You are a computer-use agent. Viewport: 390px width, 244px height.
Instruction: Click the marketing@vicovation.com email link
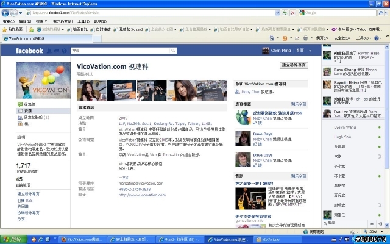point(141,183)
